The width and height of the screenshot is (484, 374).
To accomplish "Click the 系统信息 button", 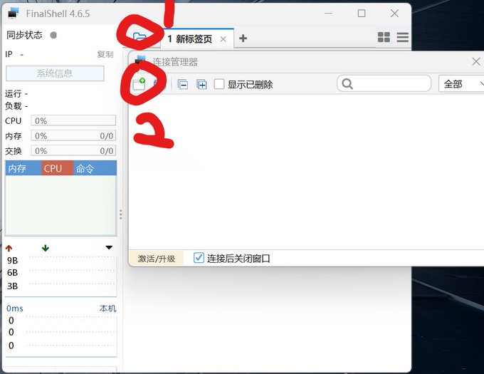I will coord(55,73).
